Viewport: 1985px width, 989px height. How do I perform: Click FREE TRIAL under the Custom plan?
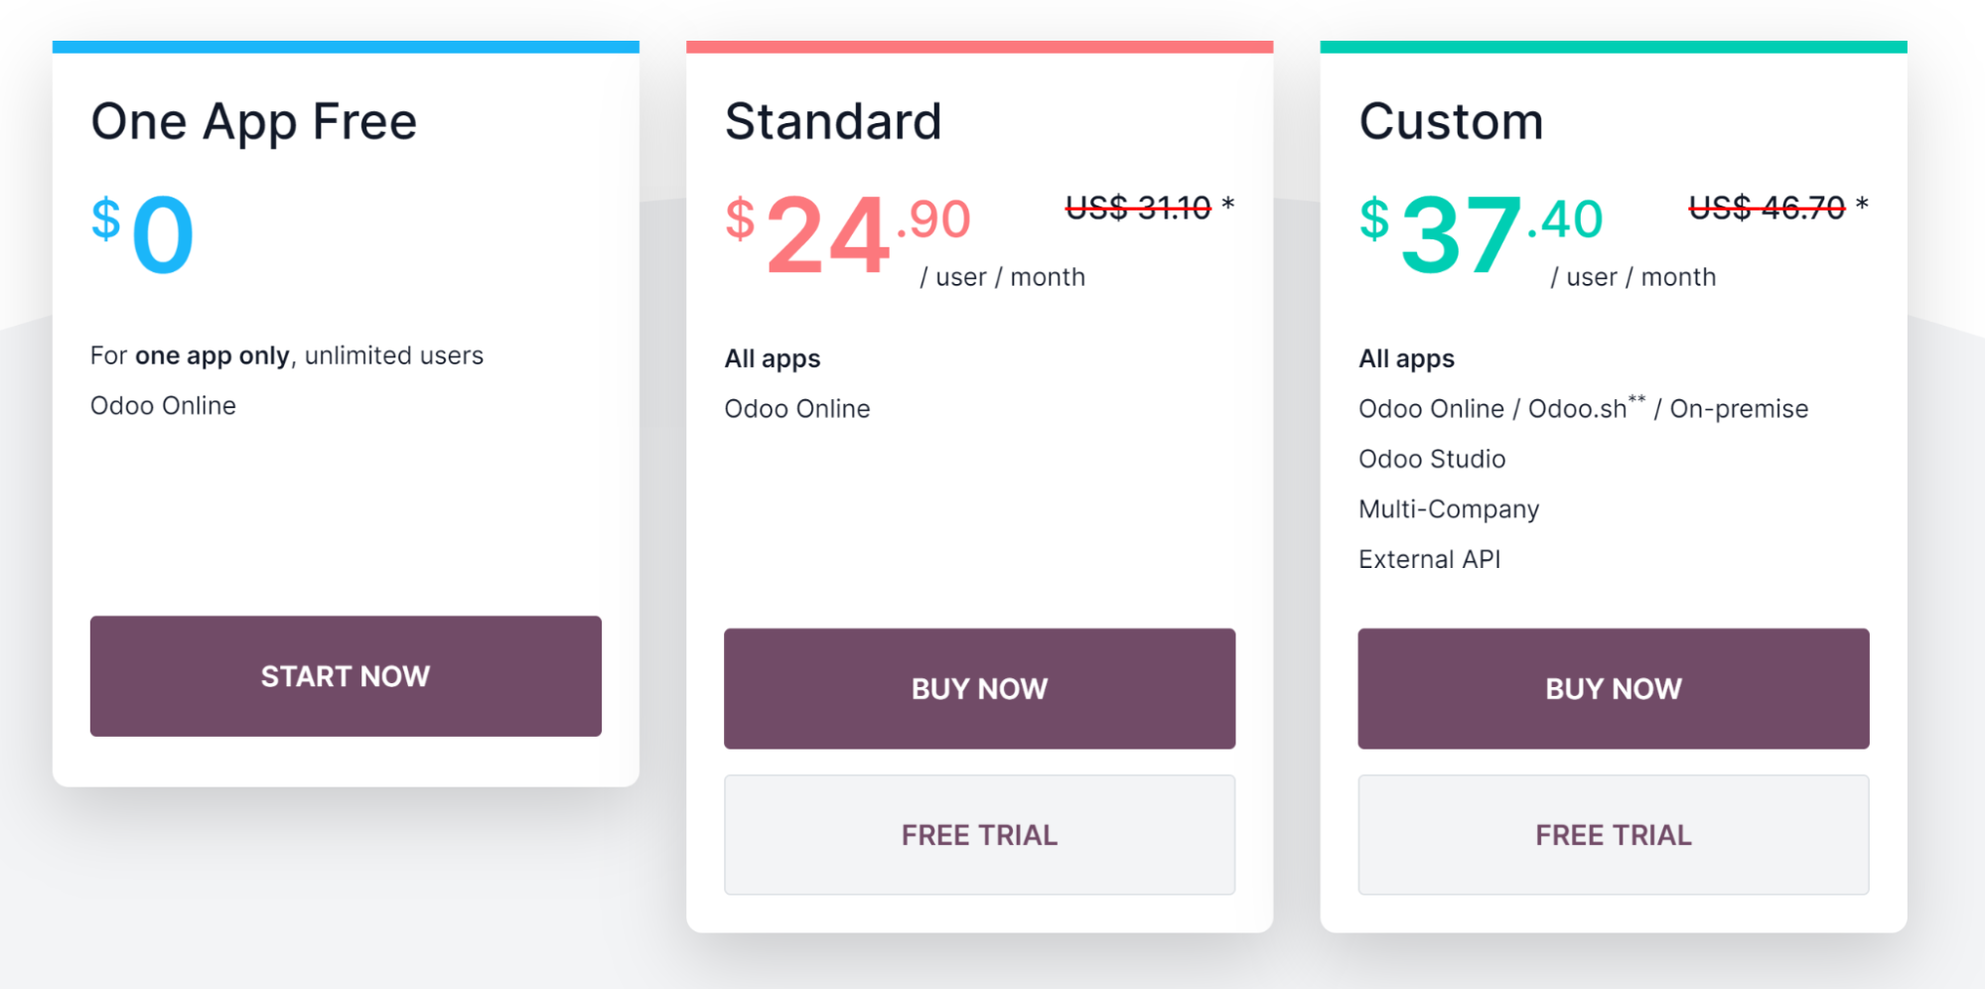tap(1612, 834)
